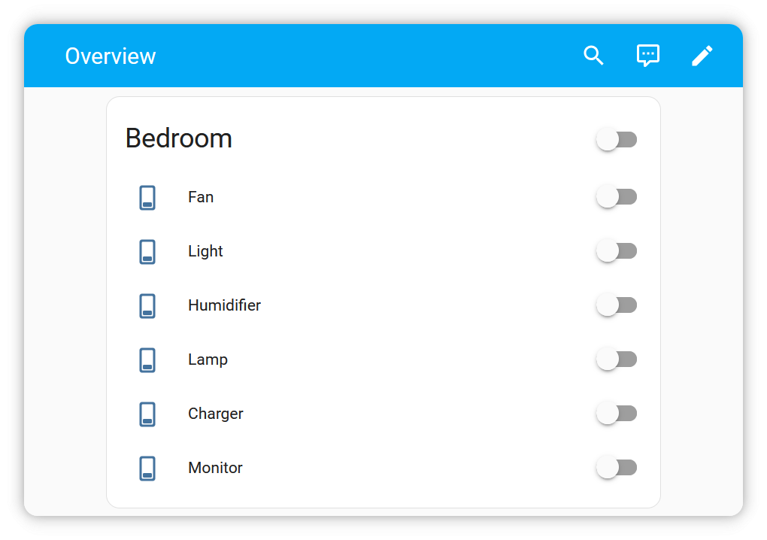Image resolution: width=767 pixels, height=540 pixels.
Task: Click the Lamp switch device icon
Action: pyautogui.click(x=147, y=360)
